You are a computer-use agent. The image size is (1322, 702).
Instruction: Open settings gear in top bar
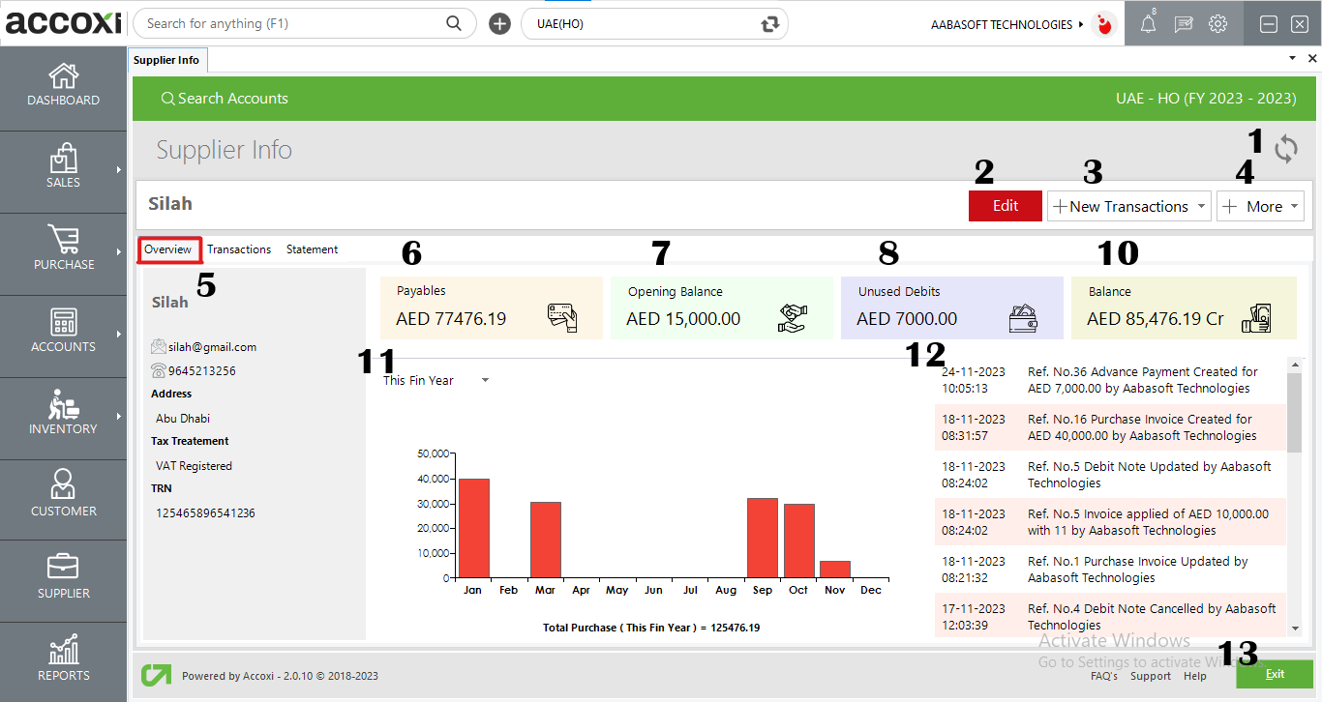(1217, 24)
